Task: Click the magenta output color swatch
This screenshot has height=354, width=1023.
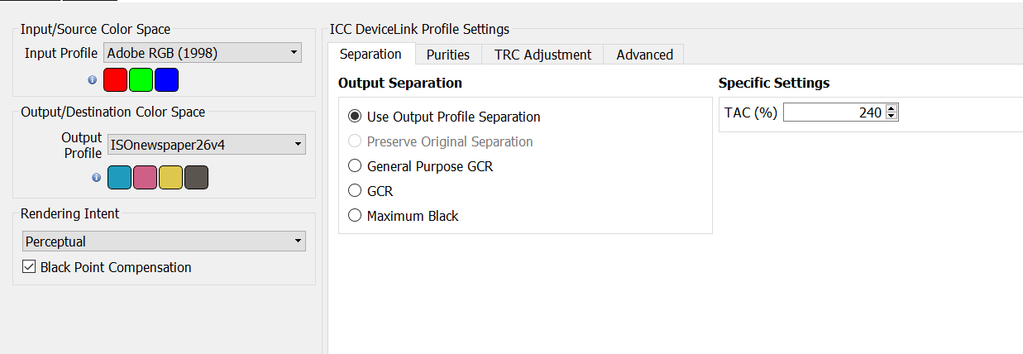Action: [x=146, y=178]
